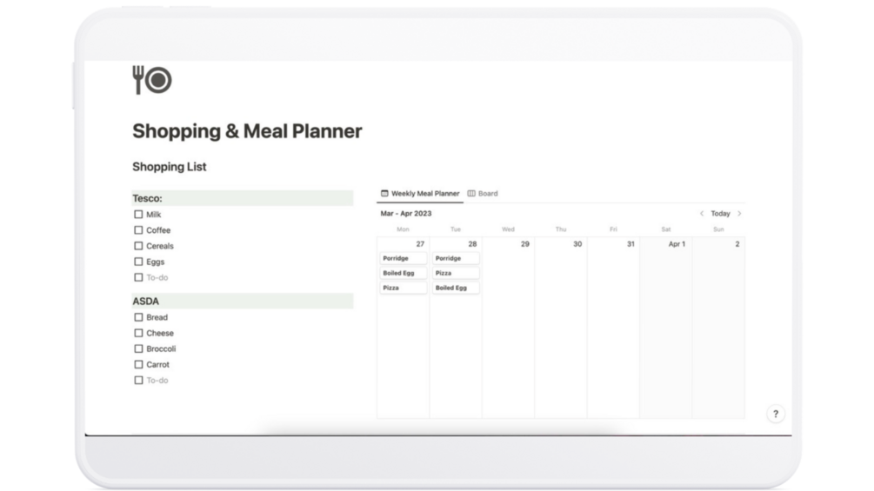Tick the Coffee checkbox
Viewport: 874px width, 491px height.
coord(138,230)
